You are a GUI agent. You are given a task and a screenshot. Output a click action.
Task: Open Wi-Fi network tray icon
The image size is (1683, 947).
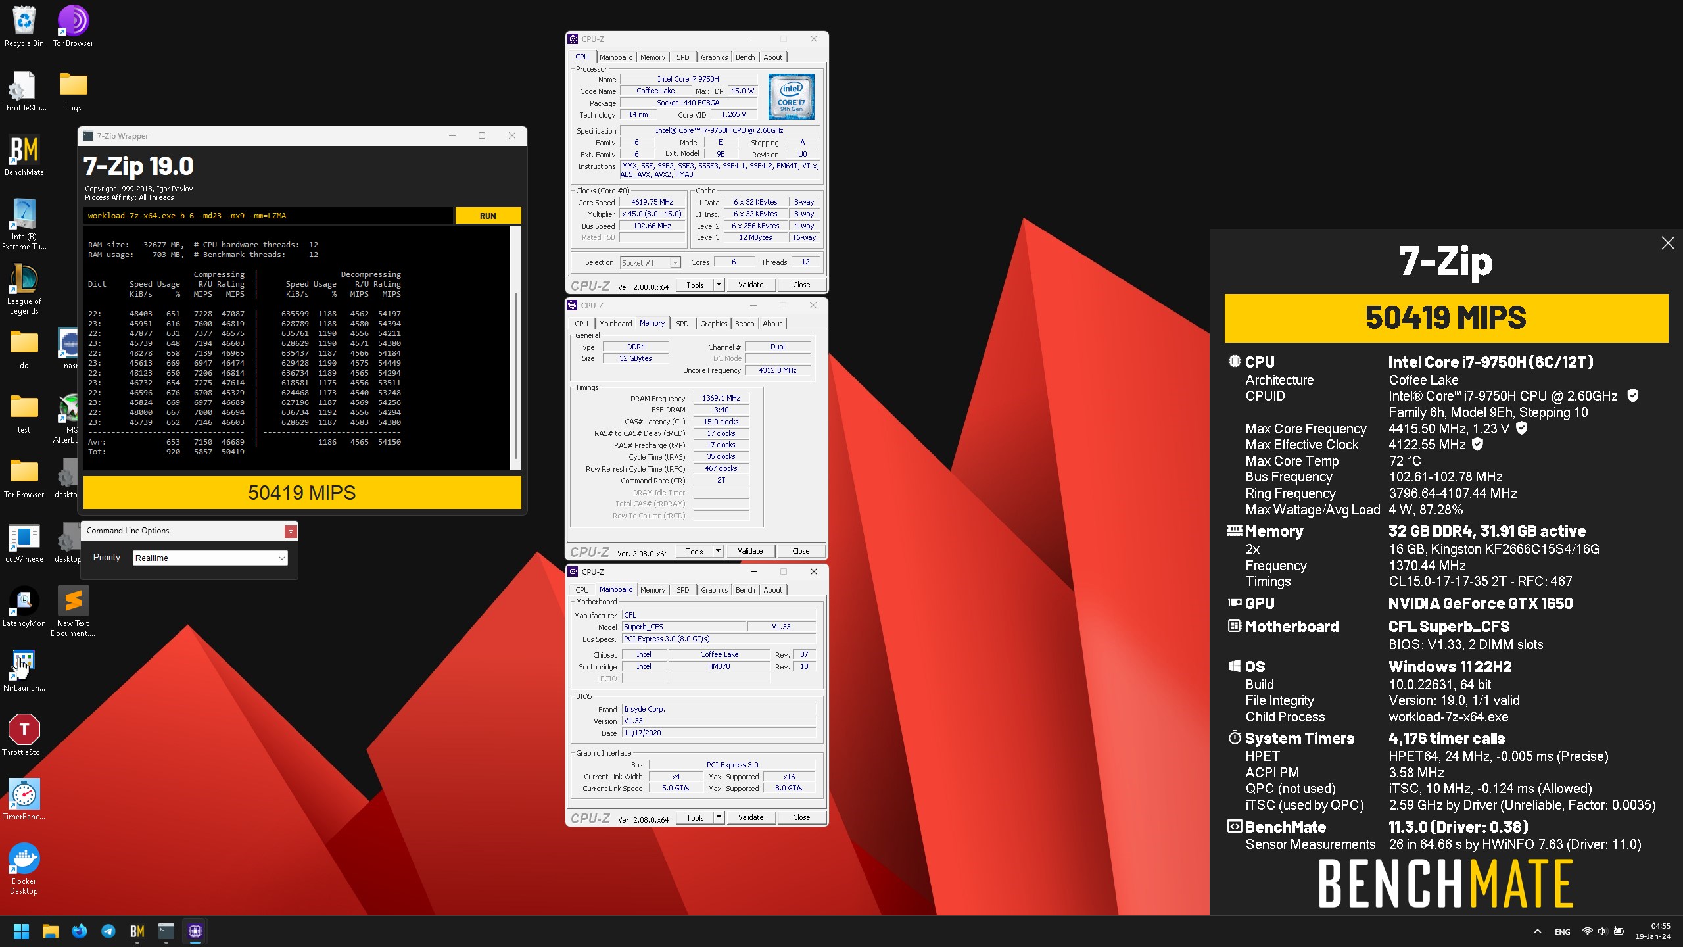[1587, 931]
